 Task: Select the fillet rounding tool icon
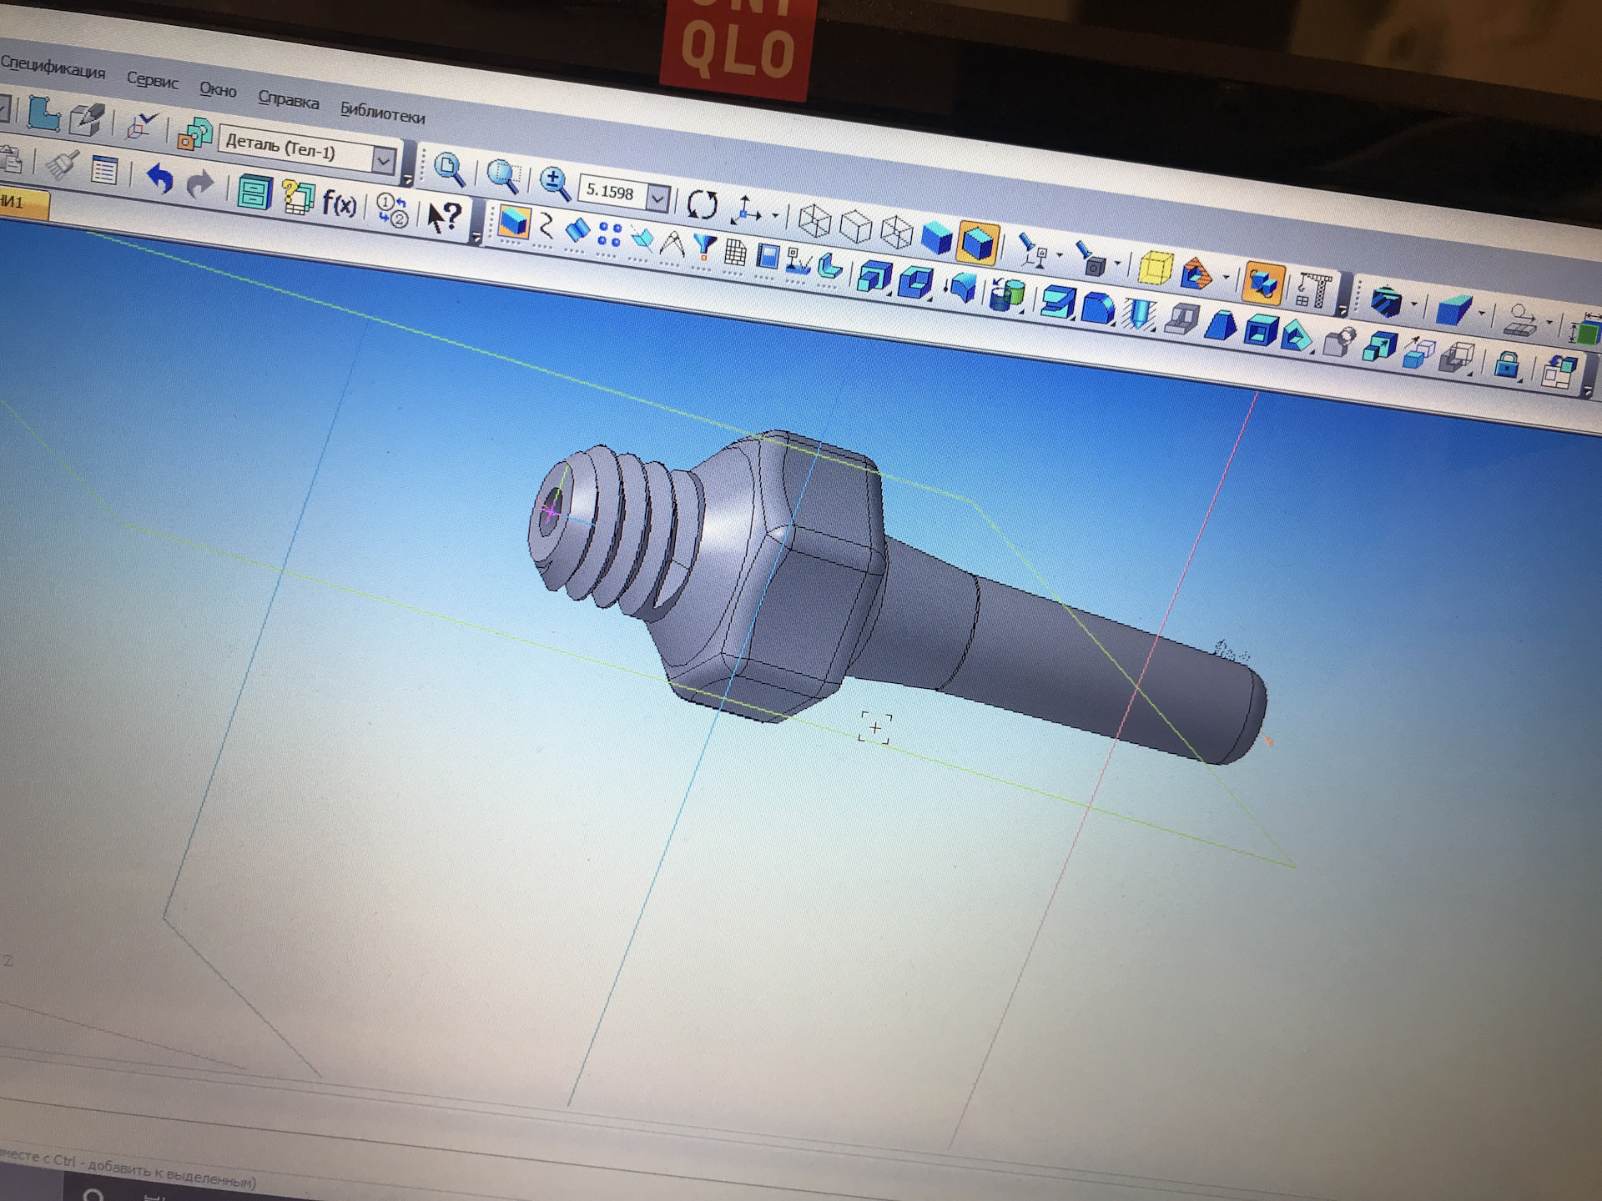pyautogui.click(x=1097, y=308)
